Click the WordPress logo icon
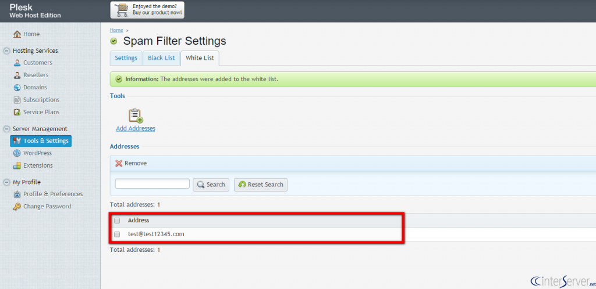Viewport: 596px width, 289px height. coord(17,153)
